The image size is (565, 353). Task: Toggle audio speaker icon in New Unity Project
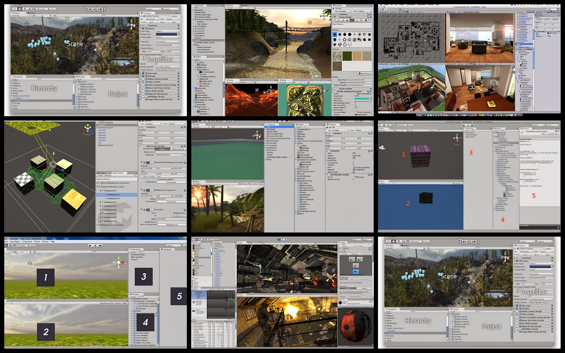(34, 252)
